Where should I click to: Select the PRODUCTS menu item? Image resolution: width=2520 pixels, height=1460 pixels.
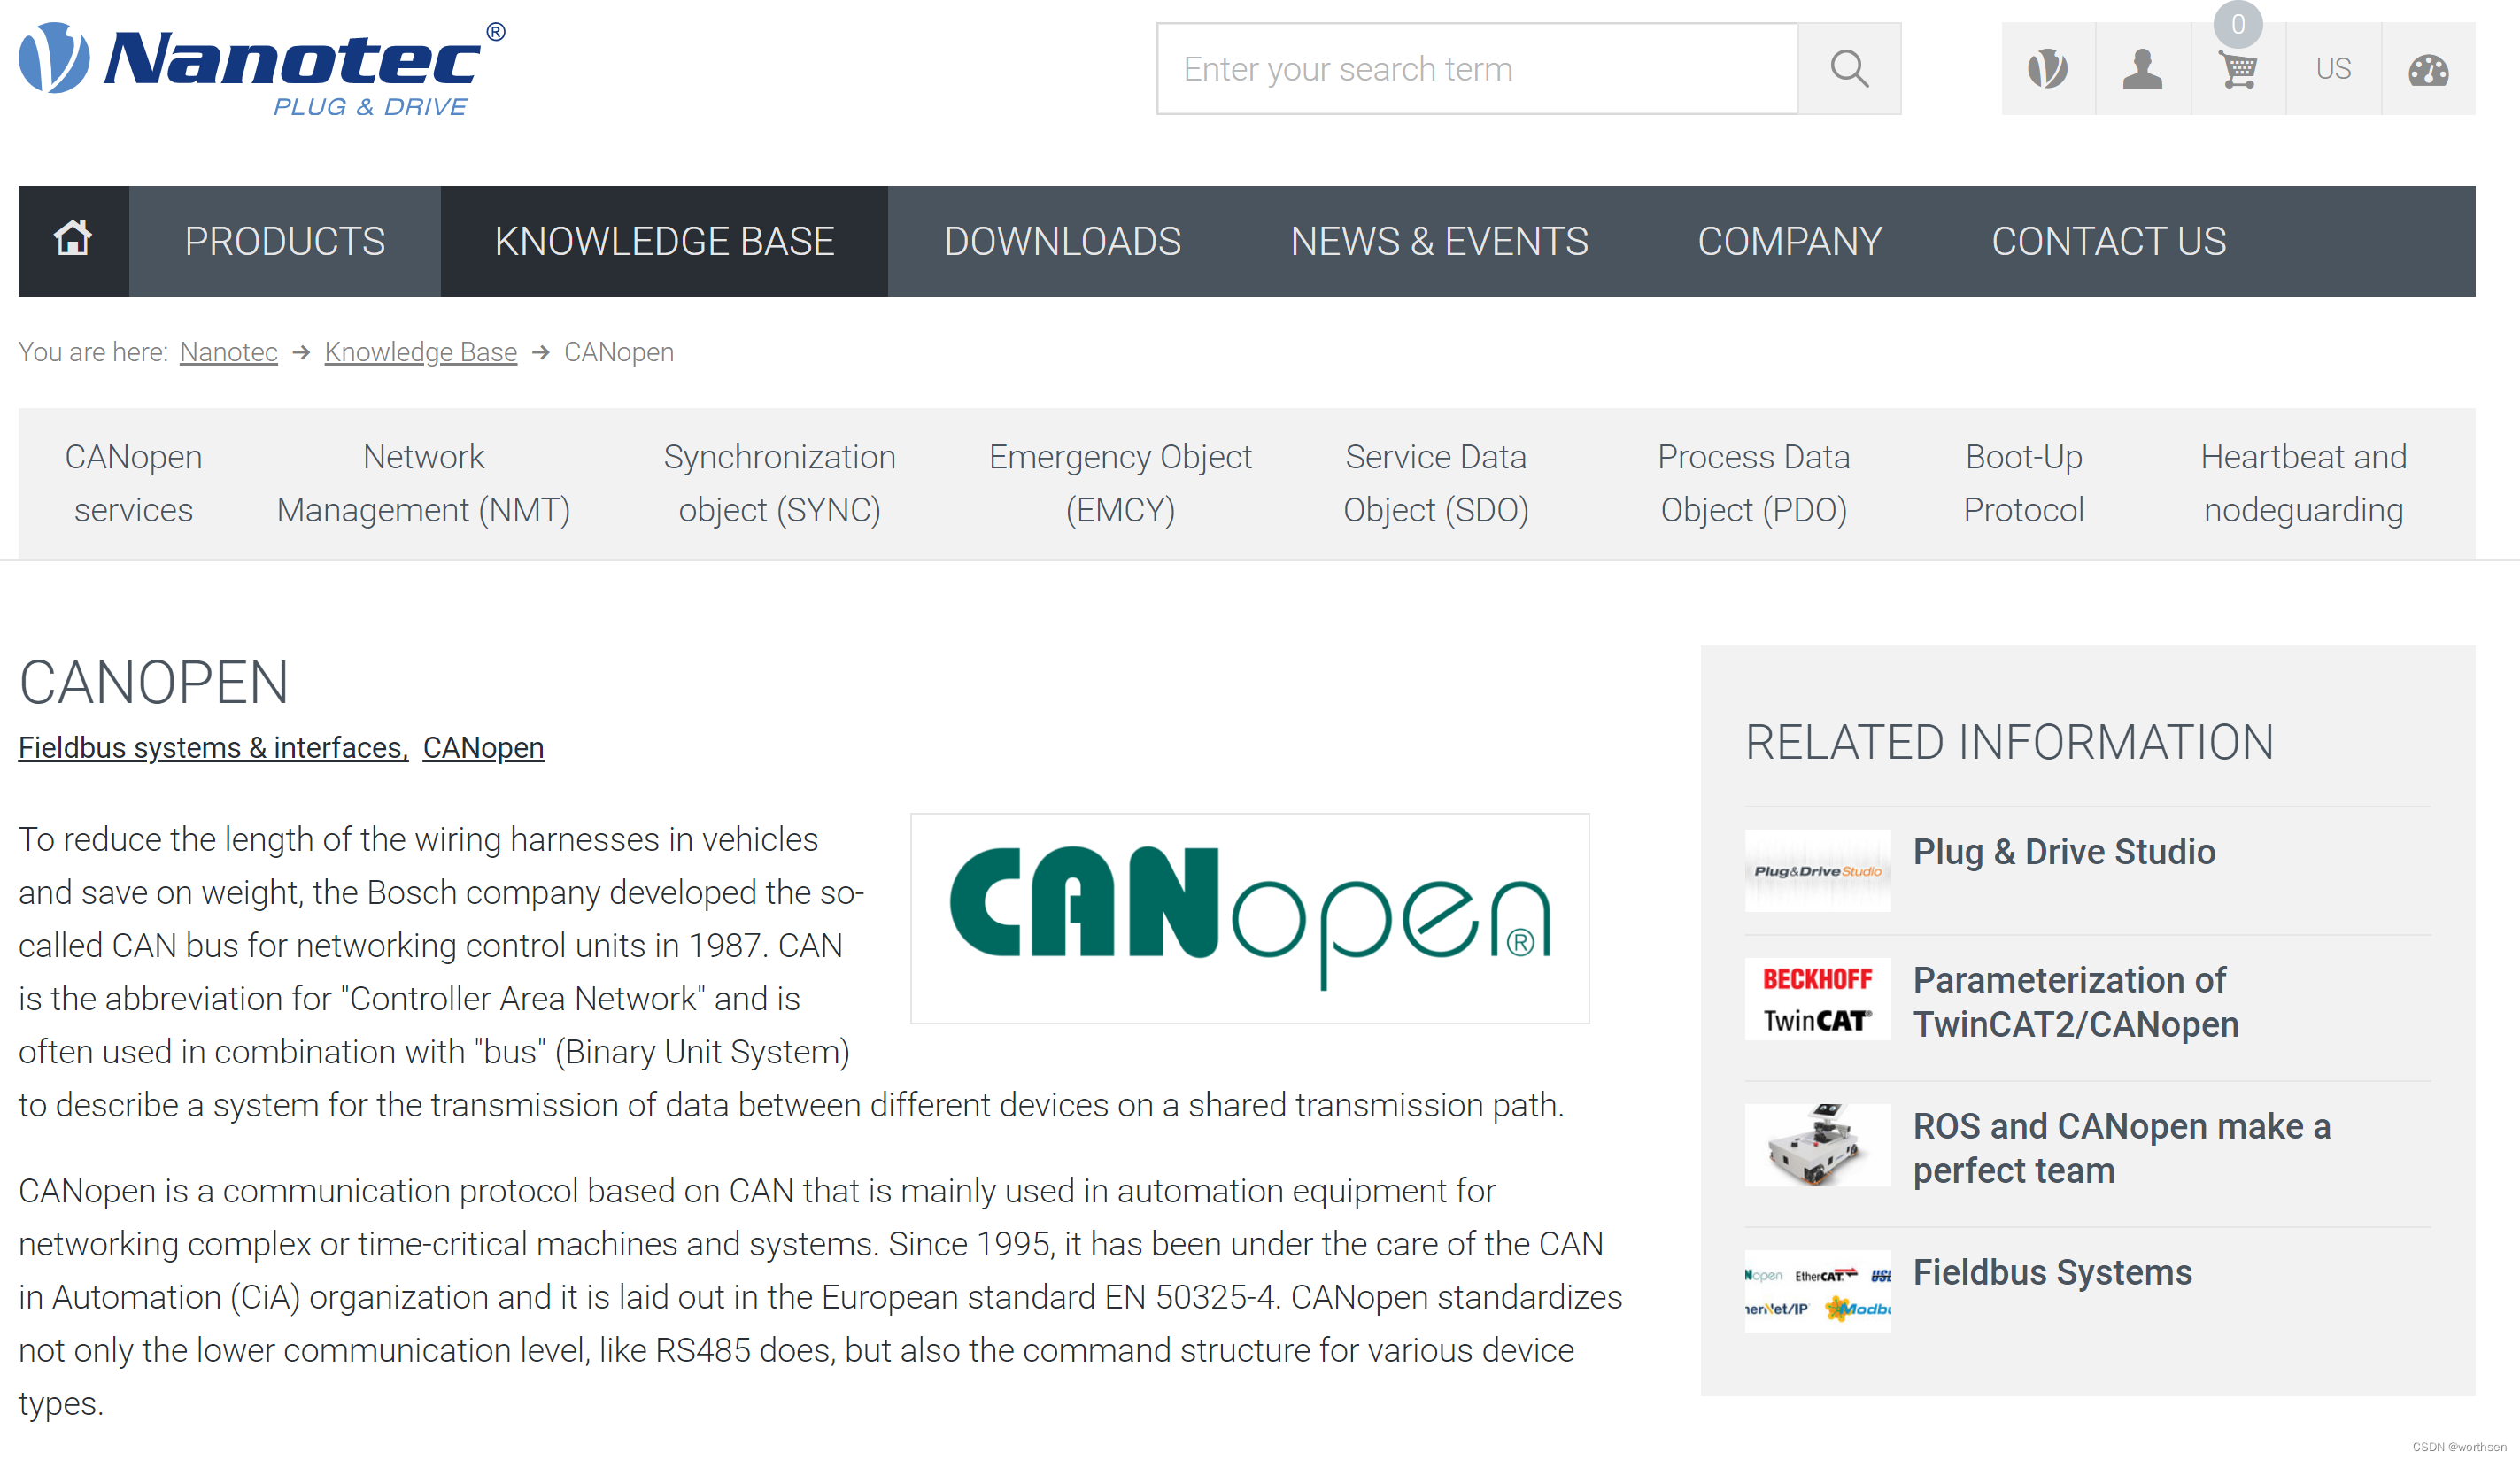[x=283, y=242]
